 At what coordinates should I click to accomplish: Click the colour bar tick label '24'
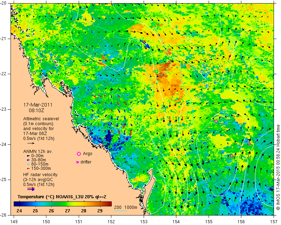click(x=19, y=211)
